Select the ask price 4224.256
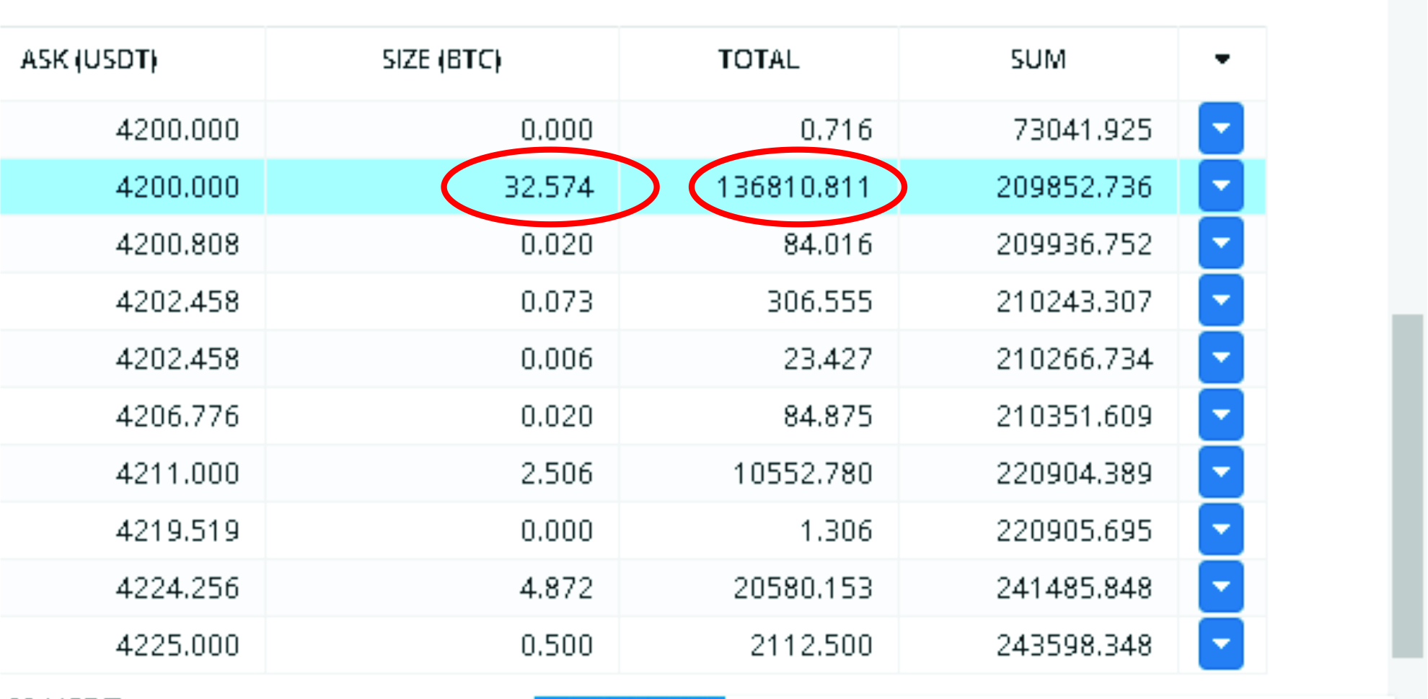Screen dimensions: 1428x699 tap(177, 588)
